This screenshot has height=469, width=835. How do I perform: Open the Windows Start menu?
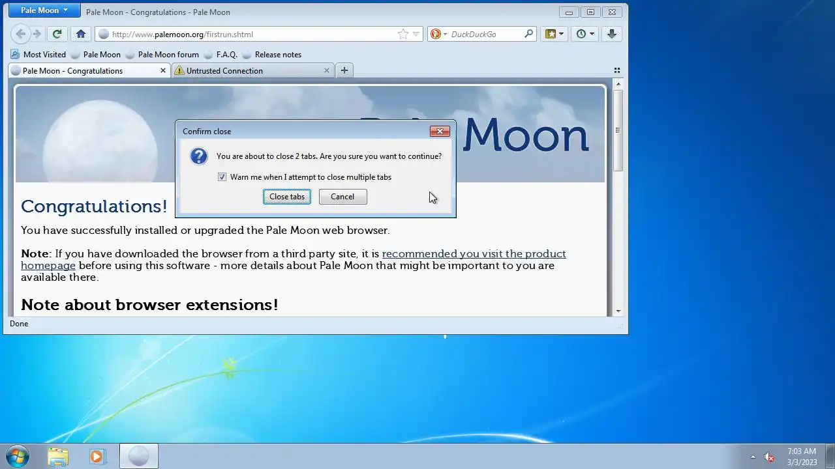pos(18,456)
